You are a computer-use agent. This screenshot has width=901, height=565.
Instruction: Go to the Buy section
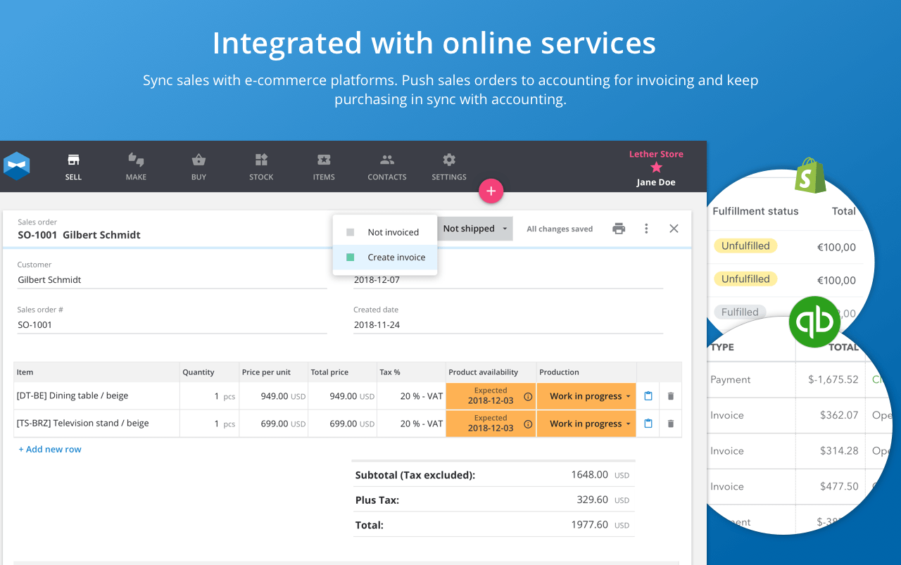pos(199,167)
